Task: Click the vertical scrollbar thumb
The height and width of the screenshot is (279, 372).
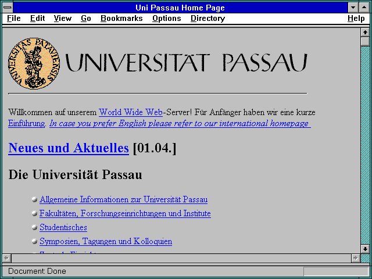Action: pos(366,41)
